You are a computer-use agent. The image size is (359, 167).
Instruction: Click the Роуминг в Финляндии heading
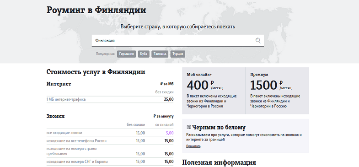tap(96, 11)
